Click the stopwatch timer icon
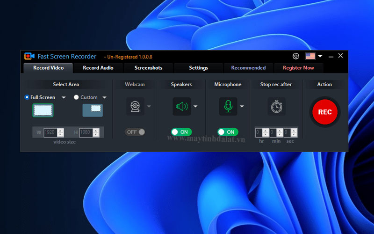 click(276, 107)
